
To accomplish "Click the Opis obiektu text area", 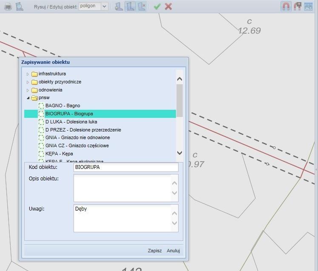I will point(126,188).
